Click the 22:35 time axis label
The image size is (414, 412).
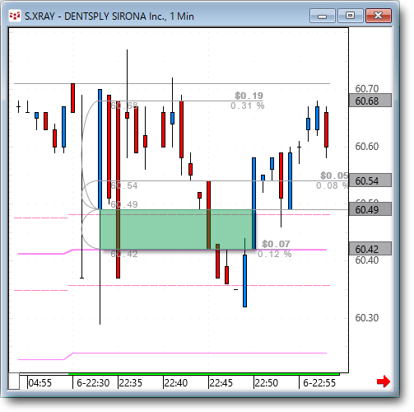click(x=131, y=382)
